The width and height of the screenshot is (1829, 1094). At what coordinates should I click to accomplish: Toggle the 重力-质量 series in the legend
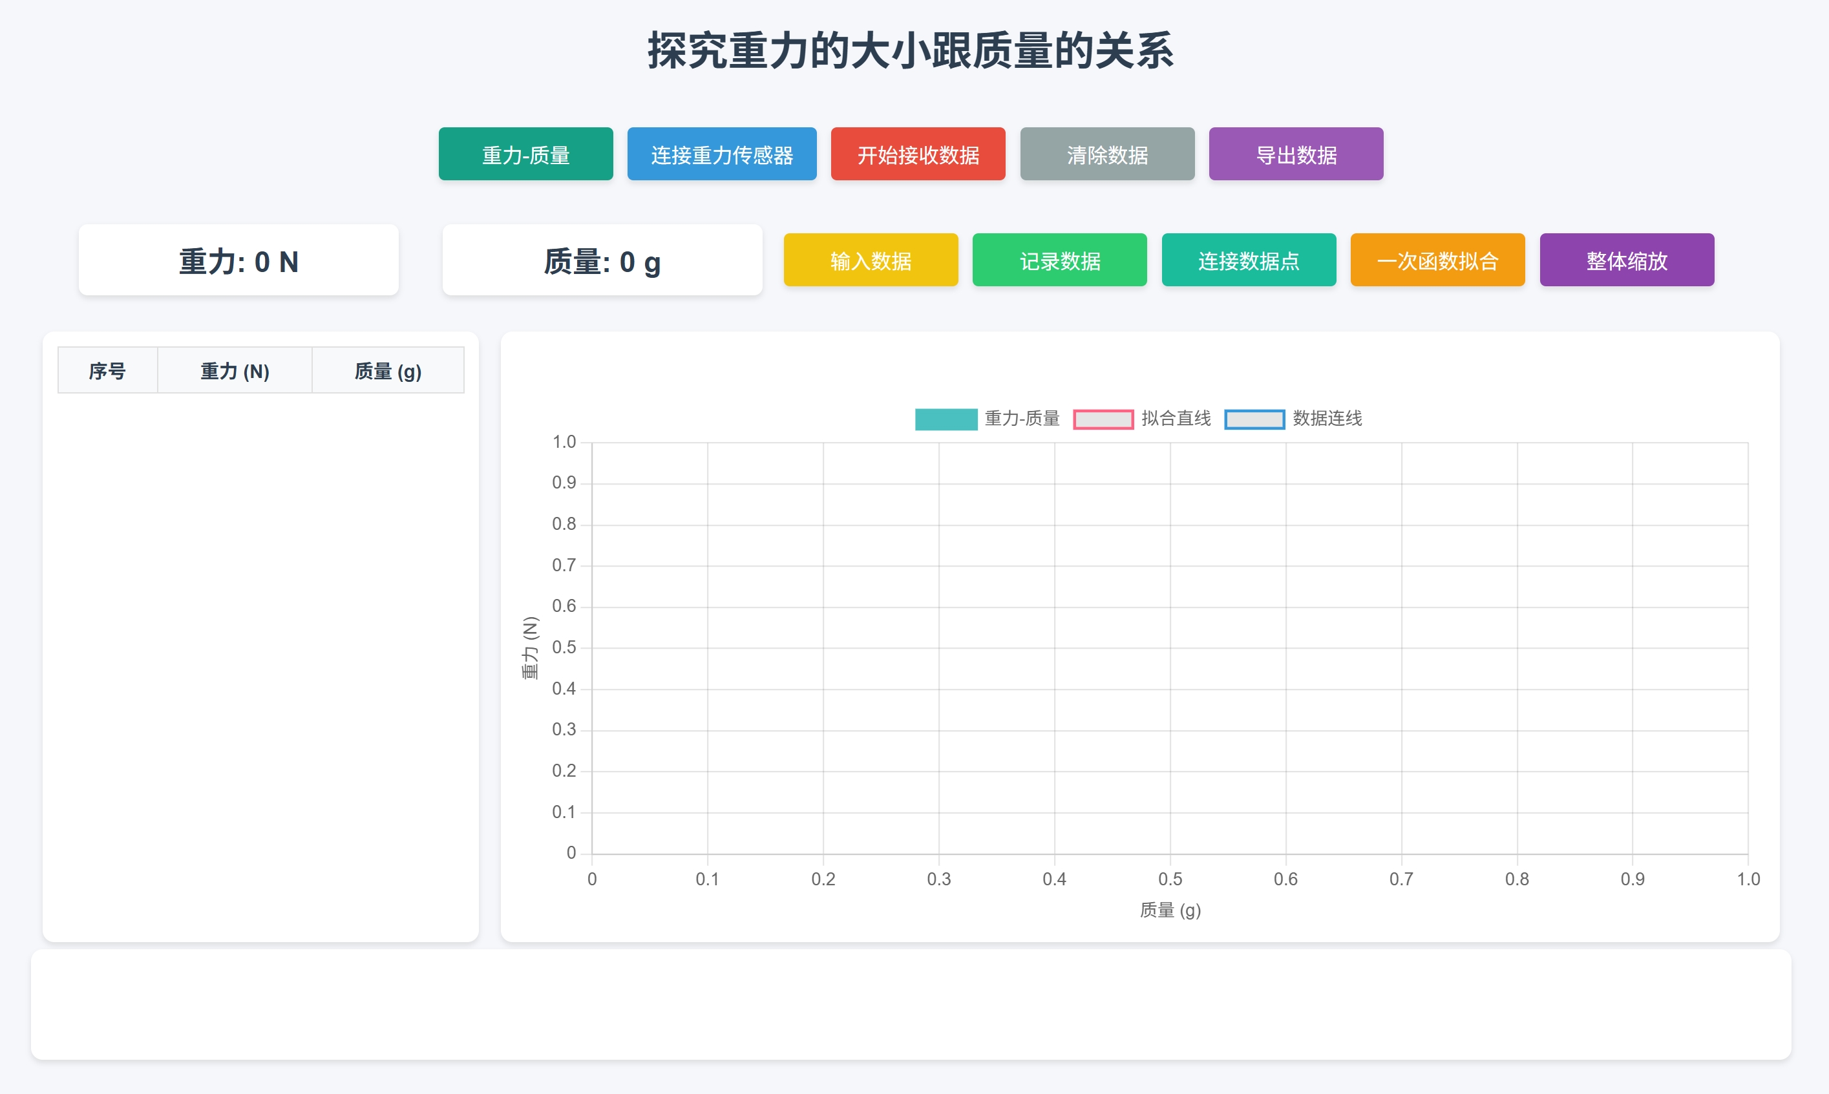coord(988,419)
